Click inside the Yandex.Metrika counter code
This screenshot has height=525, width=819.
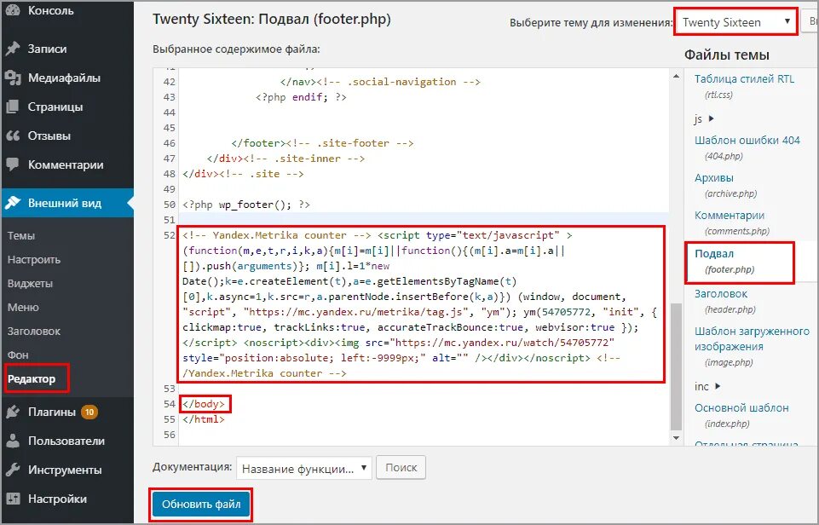coord(421,304)
